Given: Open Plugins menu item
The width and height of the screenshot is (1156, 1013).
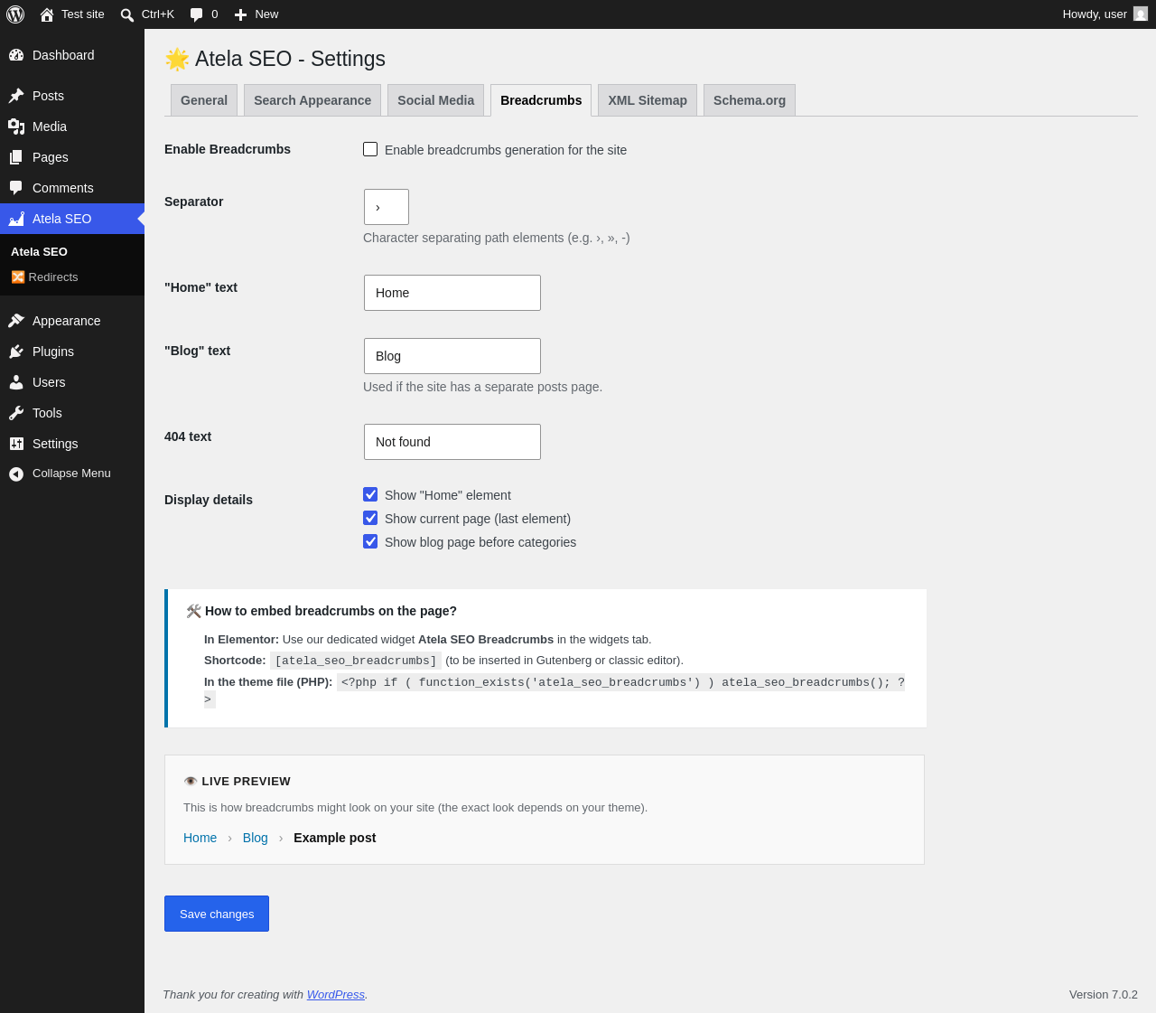Looking at the screenshot, I should [x=72, y=352].
